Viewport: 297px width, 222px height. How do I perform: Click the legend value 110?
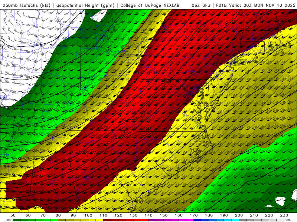(x=103, y=215)
